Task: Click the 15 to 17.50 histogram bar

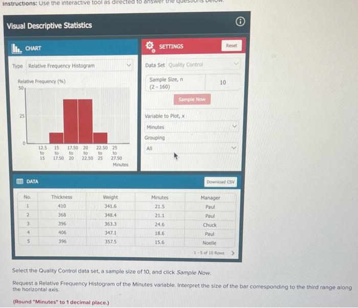Action: [x=56, y=138]
